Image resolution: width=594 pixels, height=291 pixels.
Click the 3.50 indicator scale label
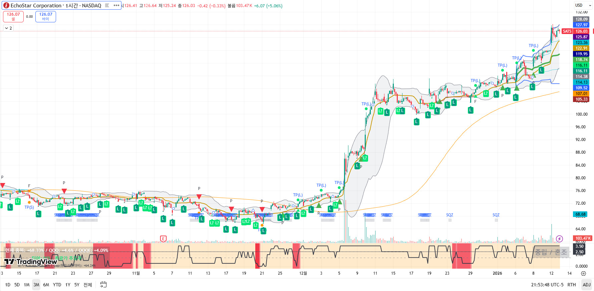[x=580, y=246]
